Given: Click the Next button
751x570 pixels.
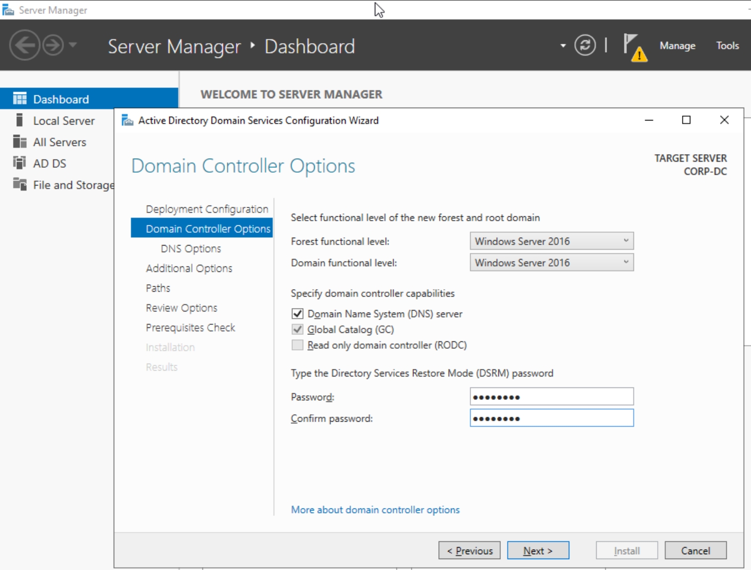Looking at the screenshot, I should tap(538, 551).
